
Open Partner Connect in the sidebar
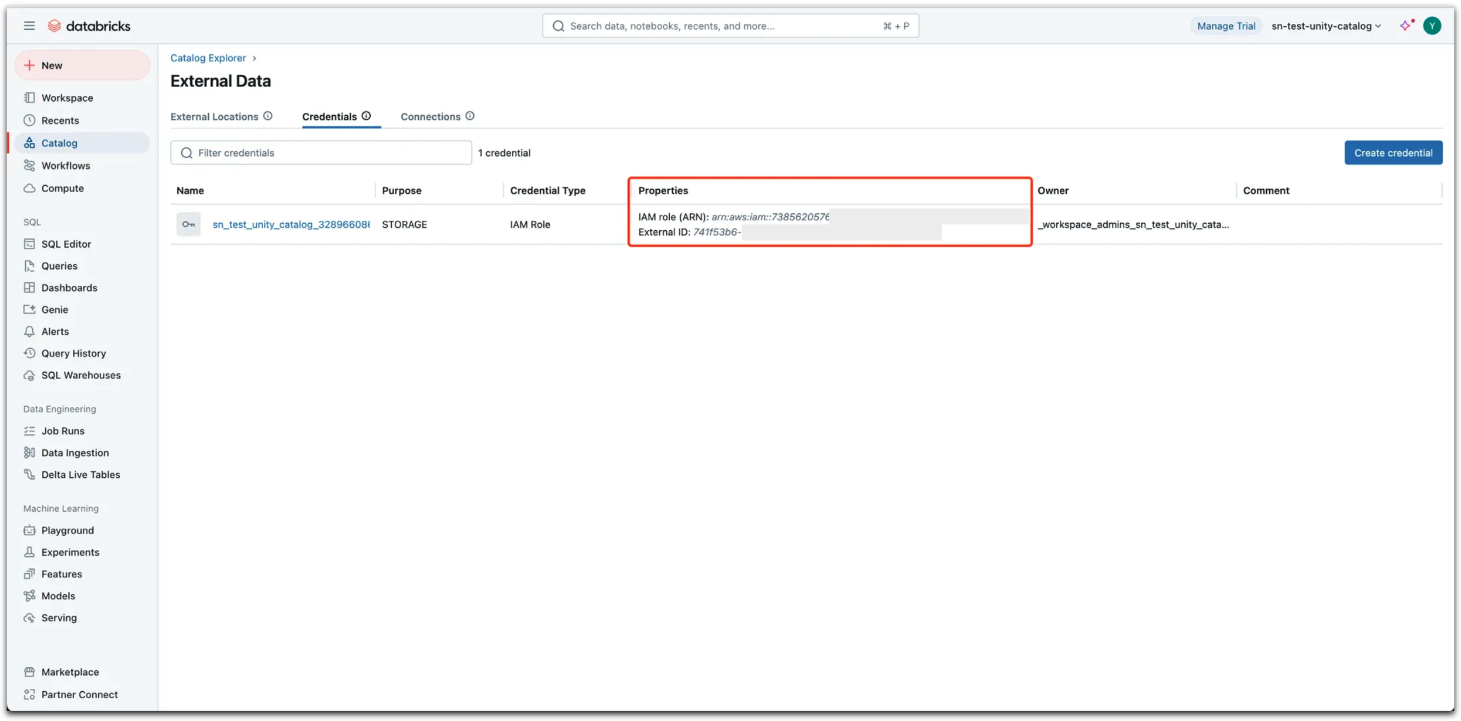[79, 695]
